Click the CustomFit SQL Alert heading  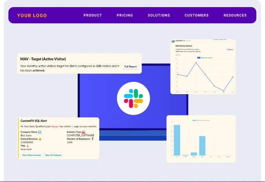click(34, 121)
